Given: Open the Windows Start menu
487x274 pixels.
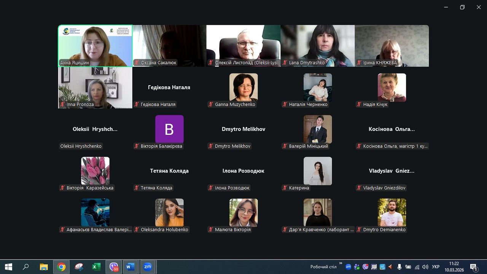Looking at the screenshot, I should click(x=8, y=267).
